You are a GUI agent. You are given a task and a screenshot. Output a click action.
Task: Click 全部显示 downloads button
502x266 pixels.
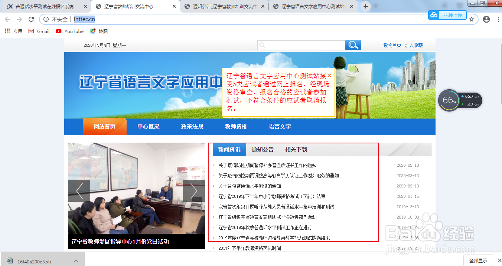pos(478,261)
